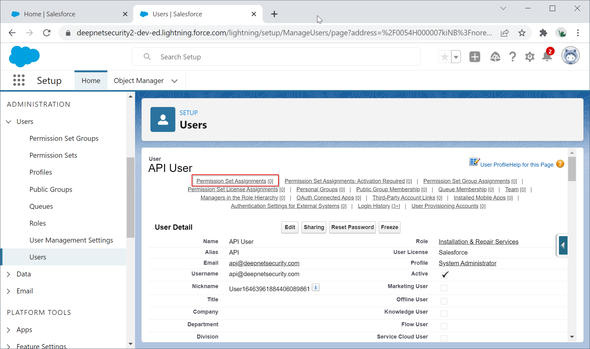Image resolution: width=590 pixels, height=349 pixels.
Task: Click the Global Actions plus icon
Action: 475,57
